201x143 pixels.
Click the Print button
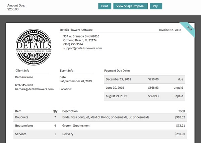click(x=105, y=6)
